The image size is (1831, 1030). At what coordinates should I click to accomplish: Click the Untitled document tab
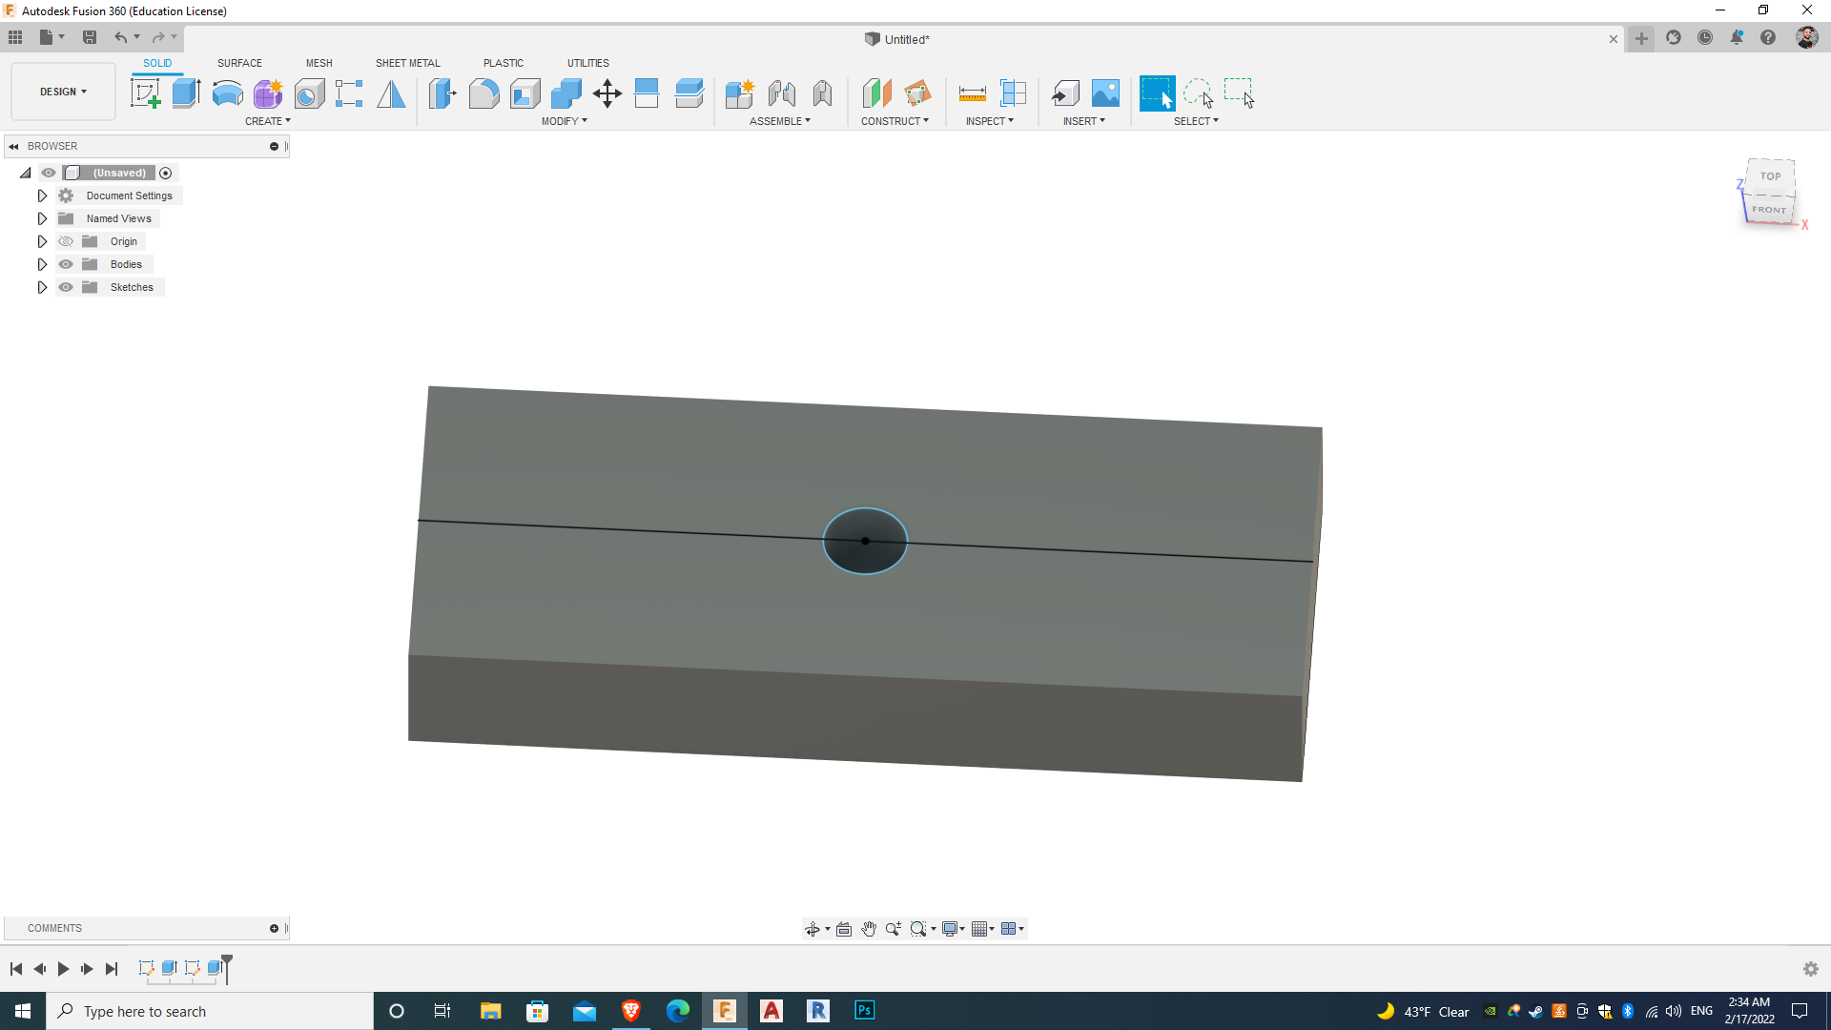(x=897, y=39)
